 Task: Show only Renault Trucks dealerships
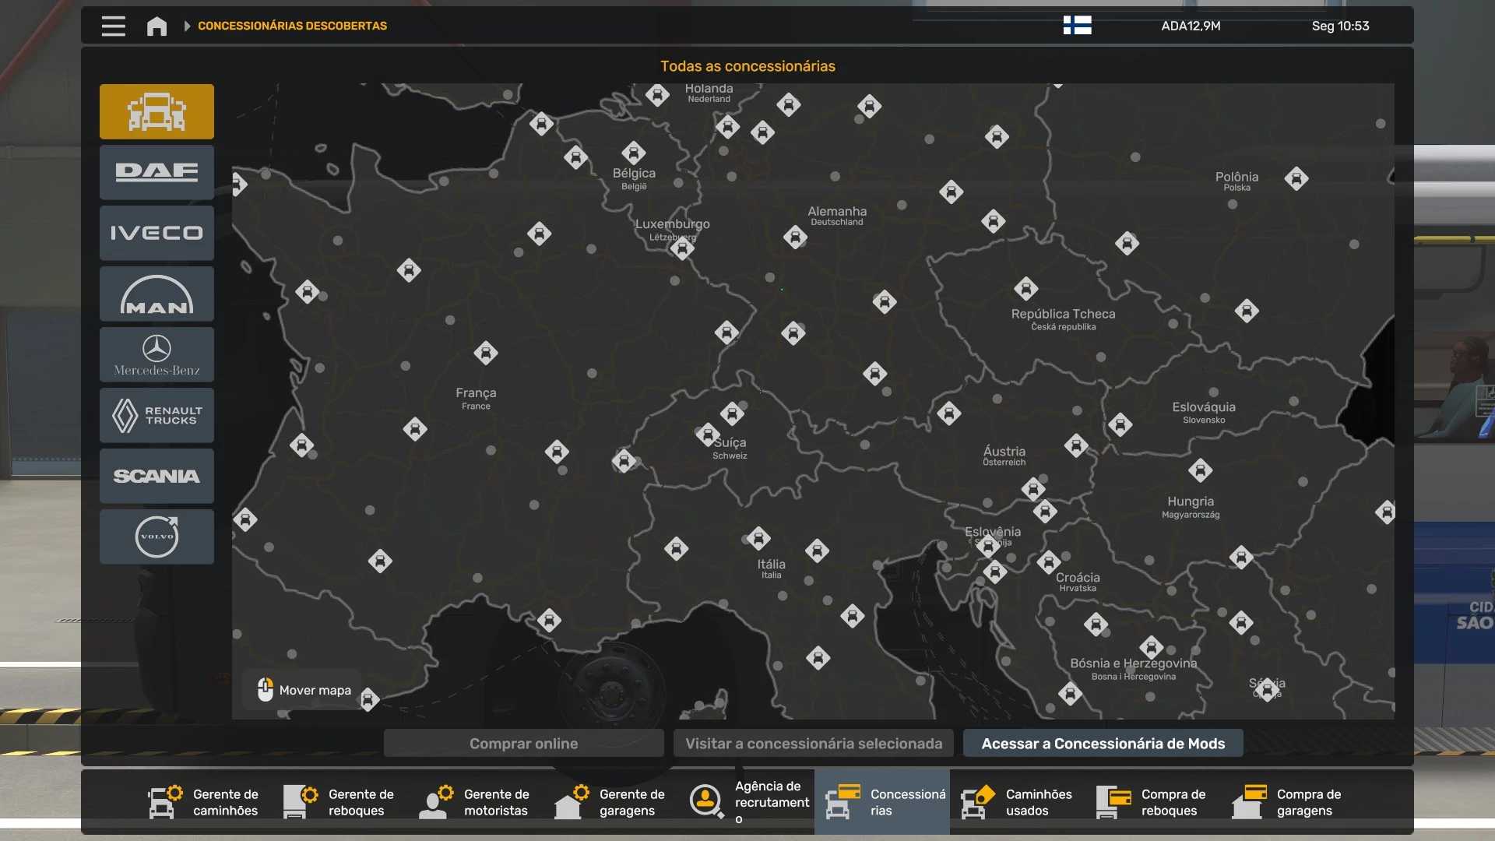157,415
